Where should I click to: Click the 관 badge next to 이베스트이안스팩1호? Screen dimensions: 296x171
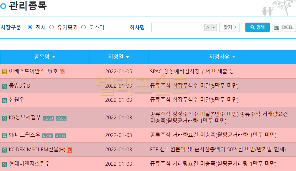[62, 72]
